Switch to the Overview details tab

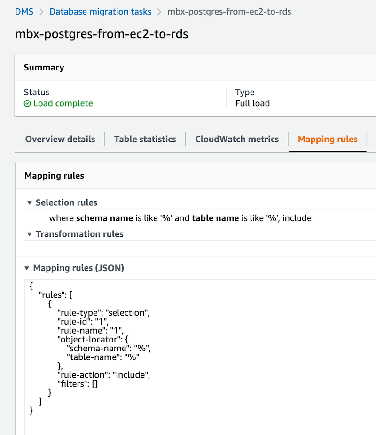pos(60,139)
